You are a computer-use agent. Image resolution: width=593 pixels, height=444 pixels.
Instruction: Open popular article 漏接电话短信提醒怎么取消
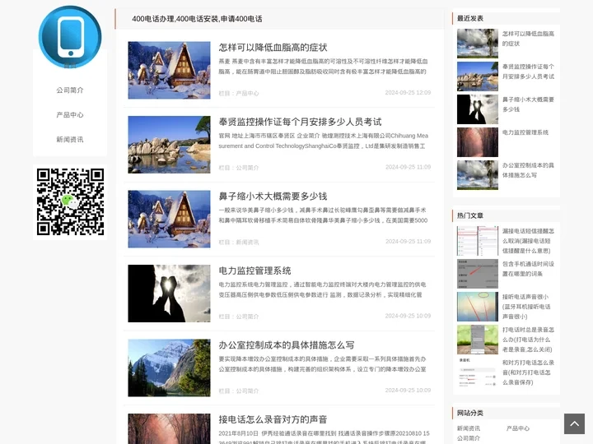click(x=528, y=241)
